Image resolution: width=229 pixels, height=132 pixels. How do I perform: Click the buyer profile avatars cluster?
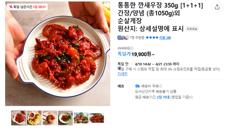tap(123, 38)
